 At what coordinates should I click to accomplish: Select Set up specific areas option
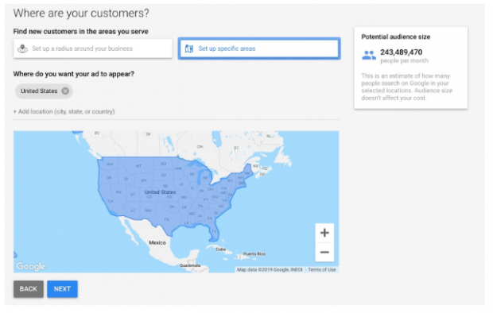(x=259, y=48)
